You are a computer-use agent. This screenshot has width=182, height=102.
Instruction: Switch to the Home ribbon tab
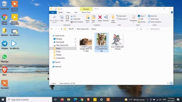coord(61,12)
